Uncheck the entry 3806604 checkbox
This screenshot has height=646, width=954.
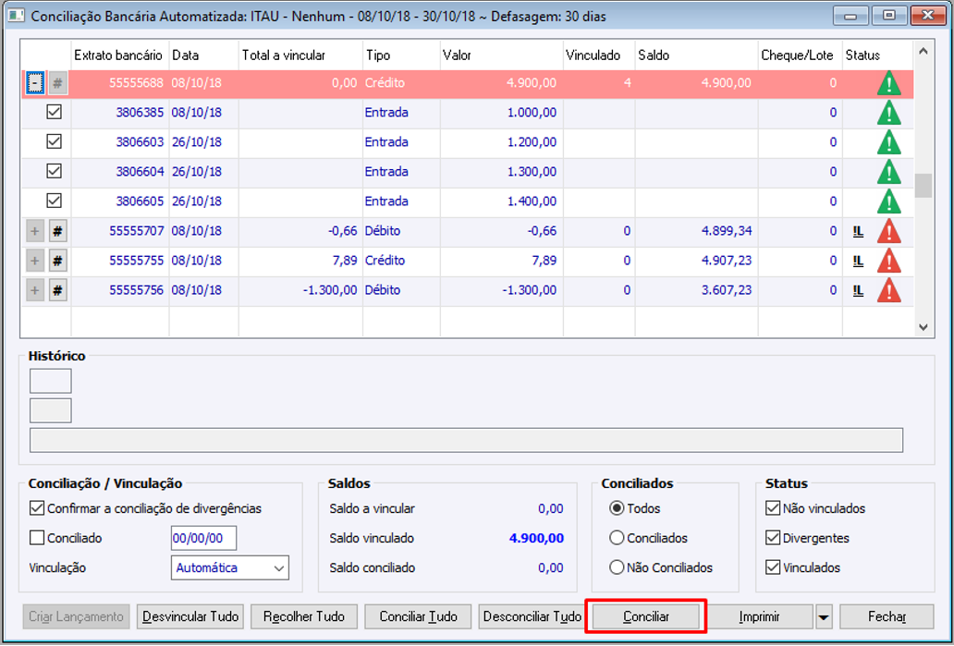(x=55, y=171)
